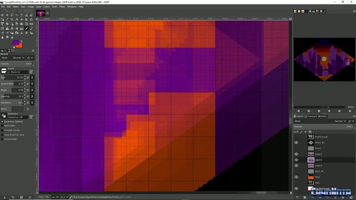The width and height of the screenshot is (356, 200).
Task: Select the Rectangle Select tool
Action: pyautogui.click(x=2, y=15)
